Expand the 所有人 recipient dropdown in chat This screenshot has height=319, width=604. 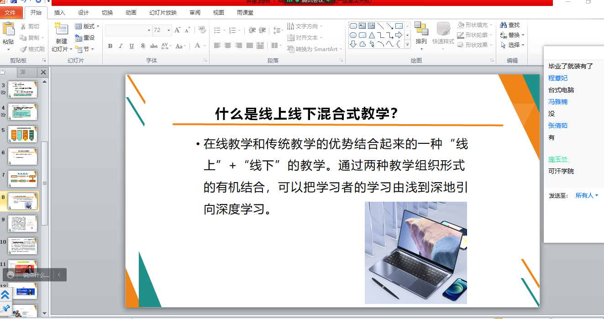tap(587, 195)
